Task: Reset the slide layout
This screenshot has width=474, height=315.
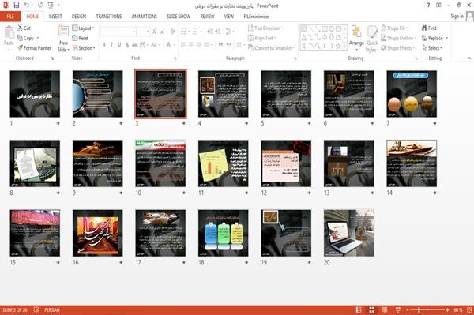Action: 81,38
